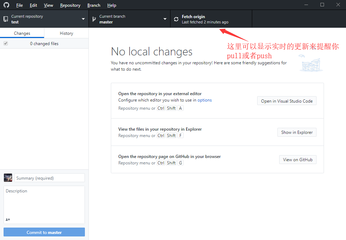Image resolution: width=346 pixels, height=240 pixels.
Task: Open the Repository menu
Action: [70, 5]
